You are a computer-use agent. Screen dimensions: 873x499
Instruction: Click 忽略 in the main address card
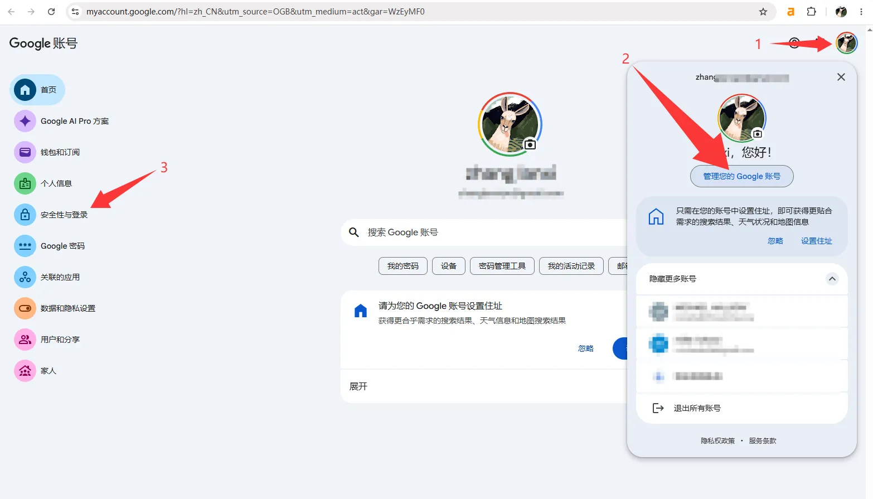point(586,348)
